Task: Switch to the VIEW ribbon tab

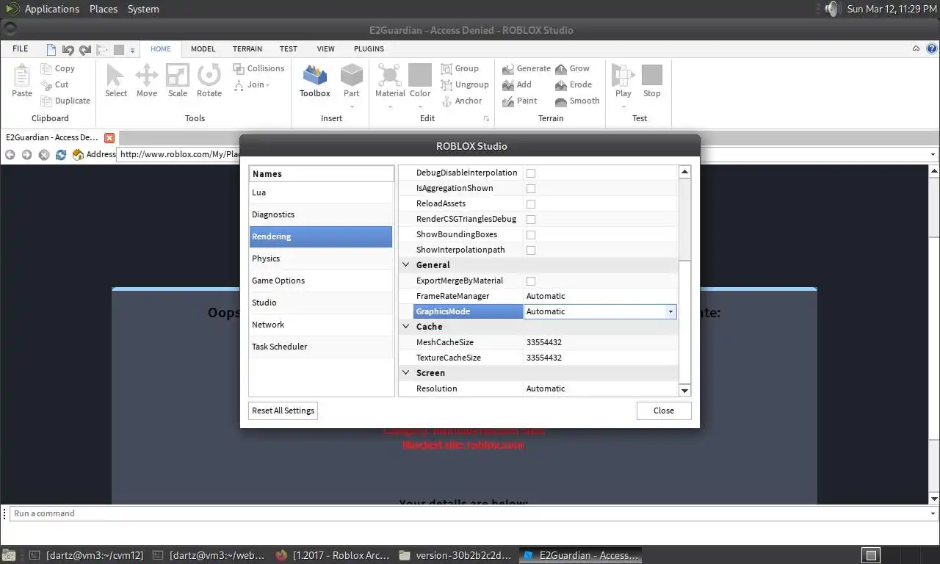Action: (326, 48)
